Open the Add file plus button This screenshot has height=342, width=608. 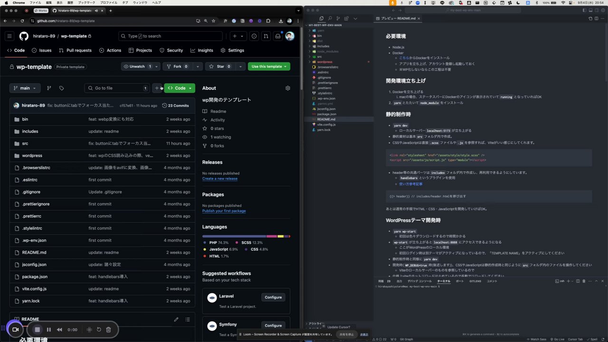coord(157,88)
